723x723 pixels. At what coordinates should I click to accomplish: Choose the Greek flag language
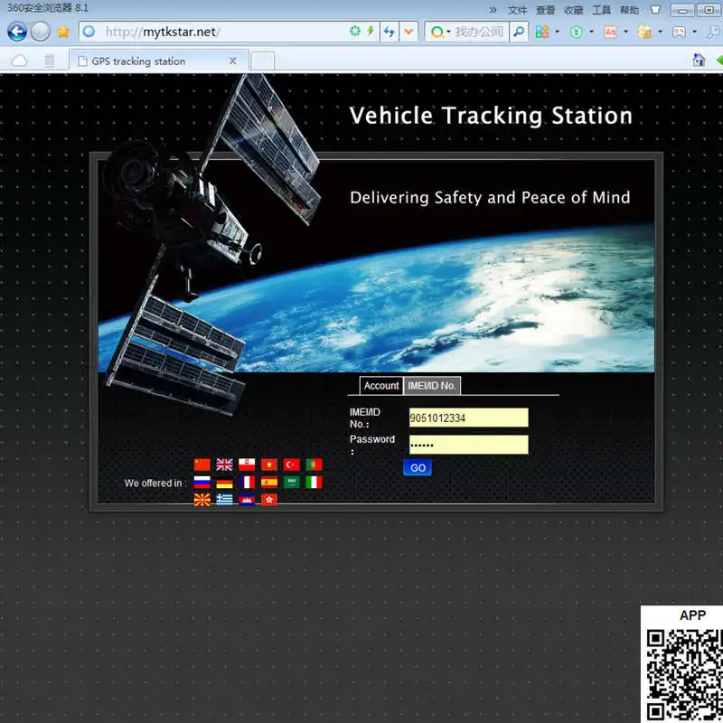[x=224, y=500]
